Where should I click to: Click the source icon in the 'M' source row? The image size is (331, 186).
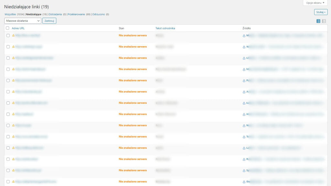244,36
